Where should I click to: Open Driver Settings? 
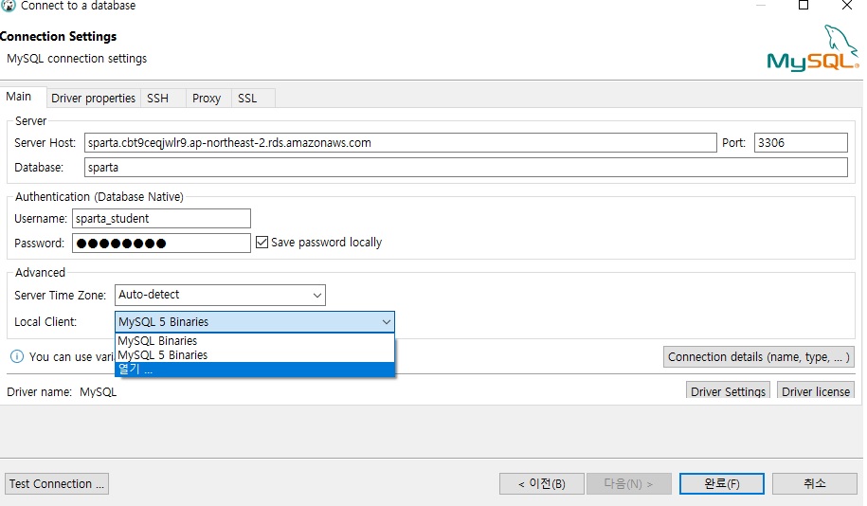[728, 391]
